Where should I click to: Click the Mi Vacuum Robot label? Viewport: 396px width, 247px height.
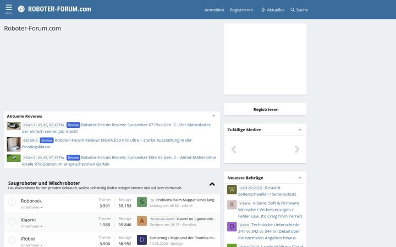(162, 219)
